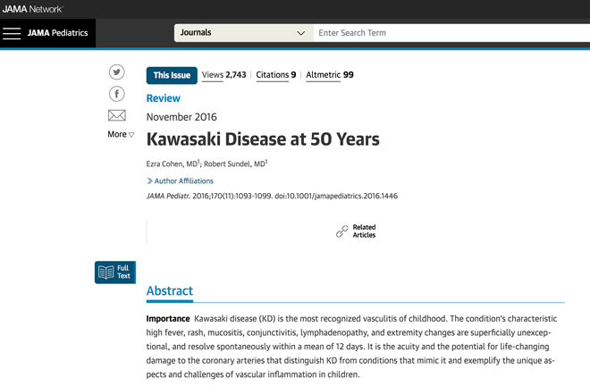Click the This Issue button
Viewport: 590px width, 386px height.
[172, 75]
